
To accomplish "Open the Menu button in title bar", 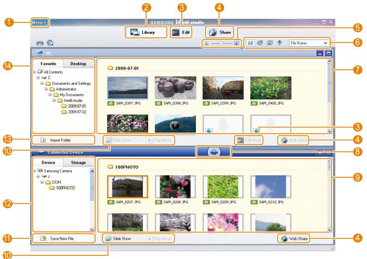I will pyautogui.click(x=40, y=23).
